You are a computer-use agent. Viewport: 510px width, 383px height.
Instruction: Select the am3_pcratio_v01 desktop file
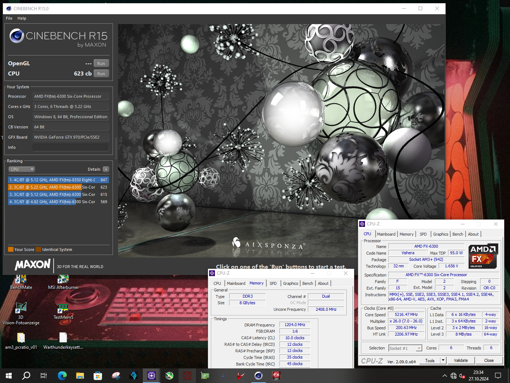[x=21, y=341]
